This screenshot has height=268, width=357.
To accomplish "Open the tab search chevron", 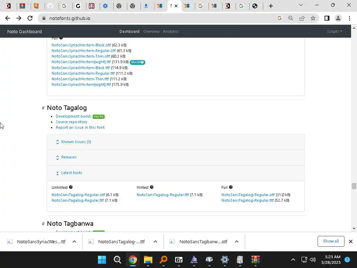I will (x=301, y=5).
